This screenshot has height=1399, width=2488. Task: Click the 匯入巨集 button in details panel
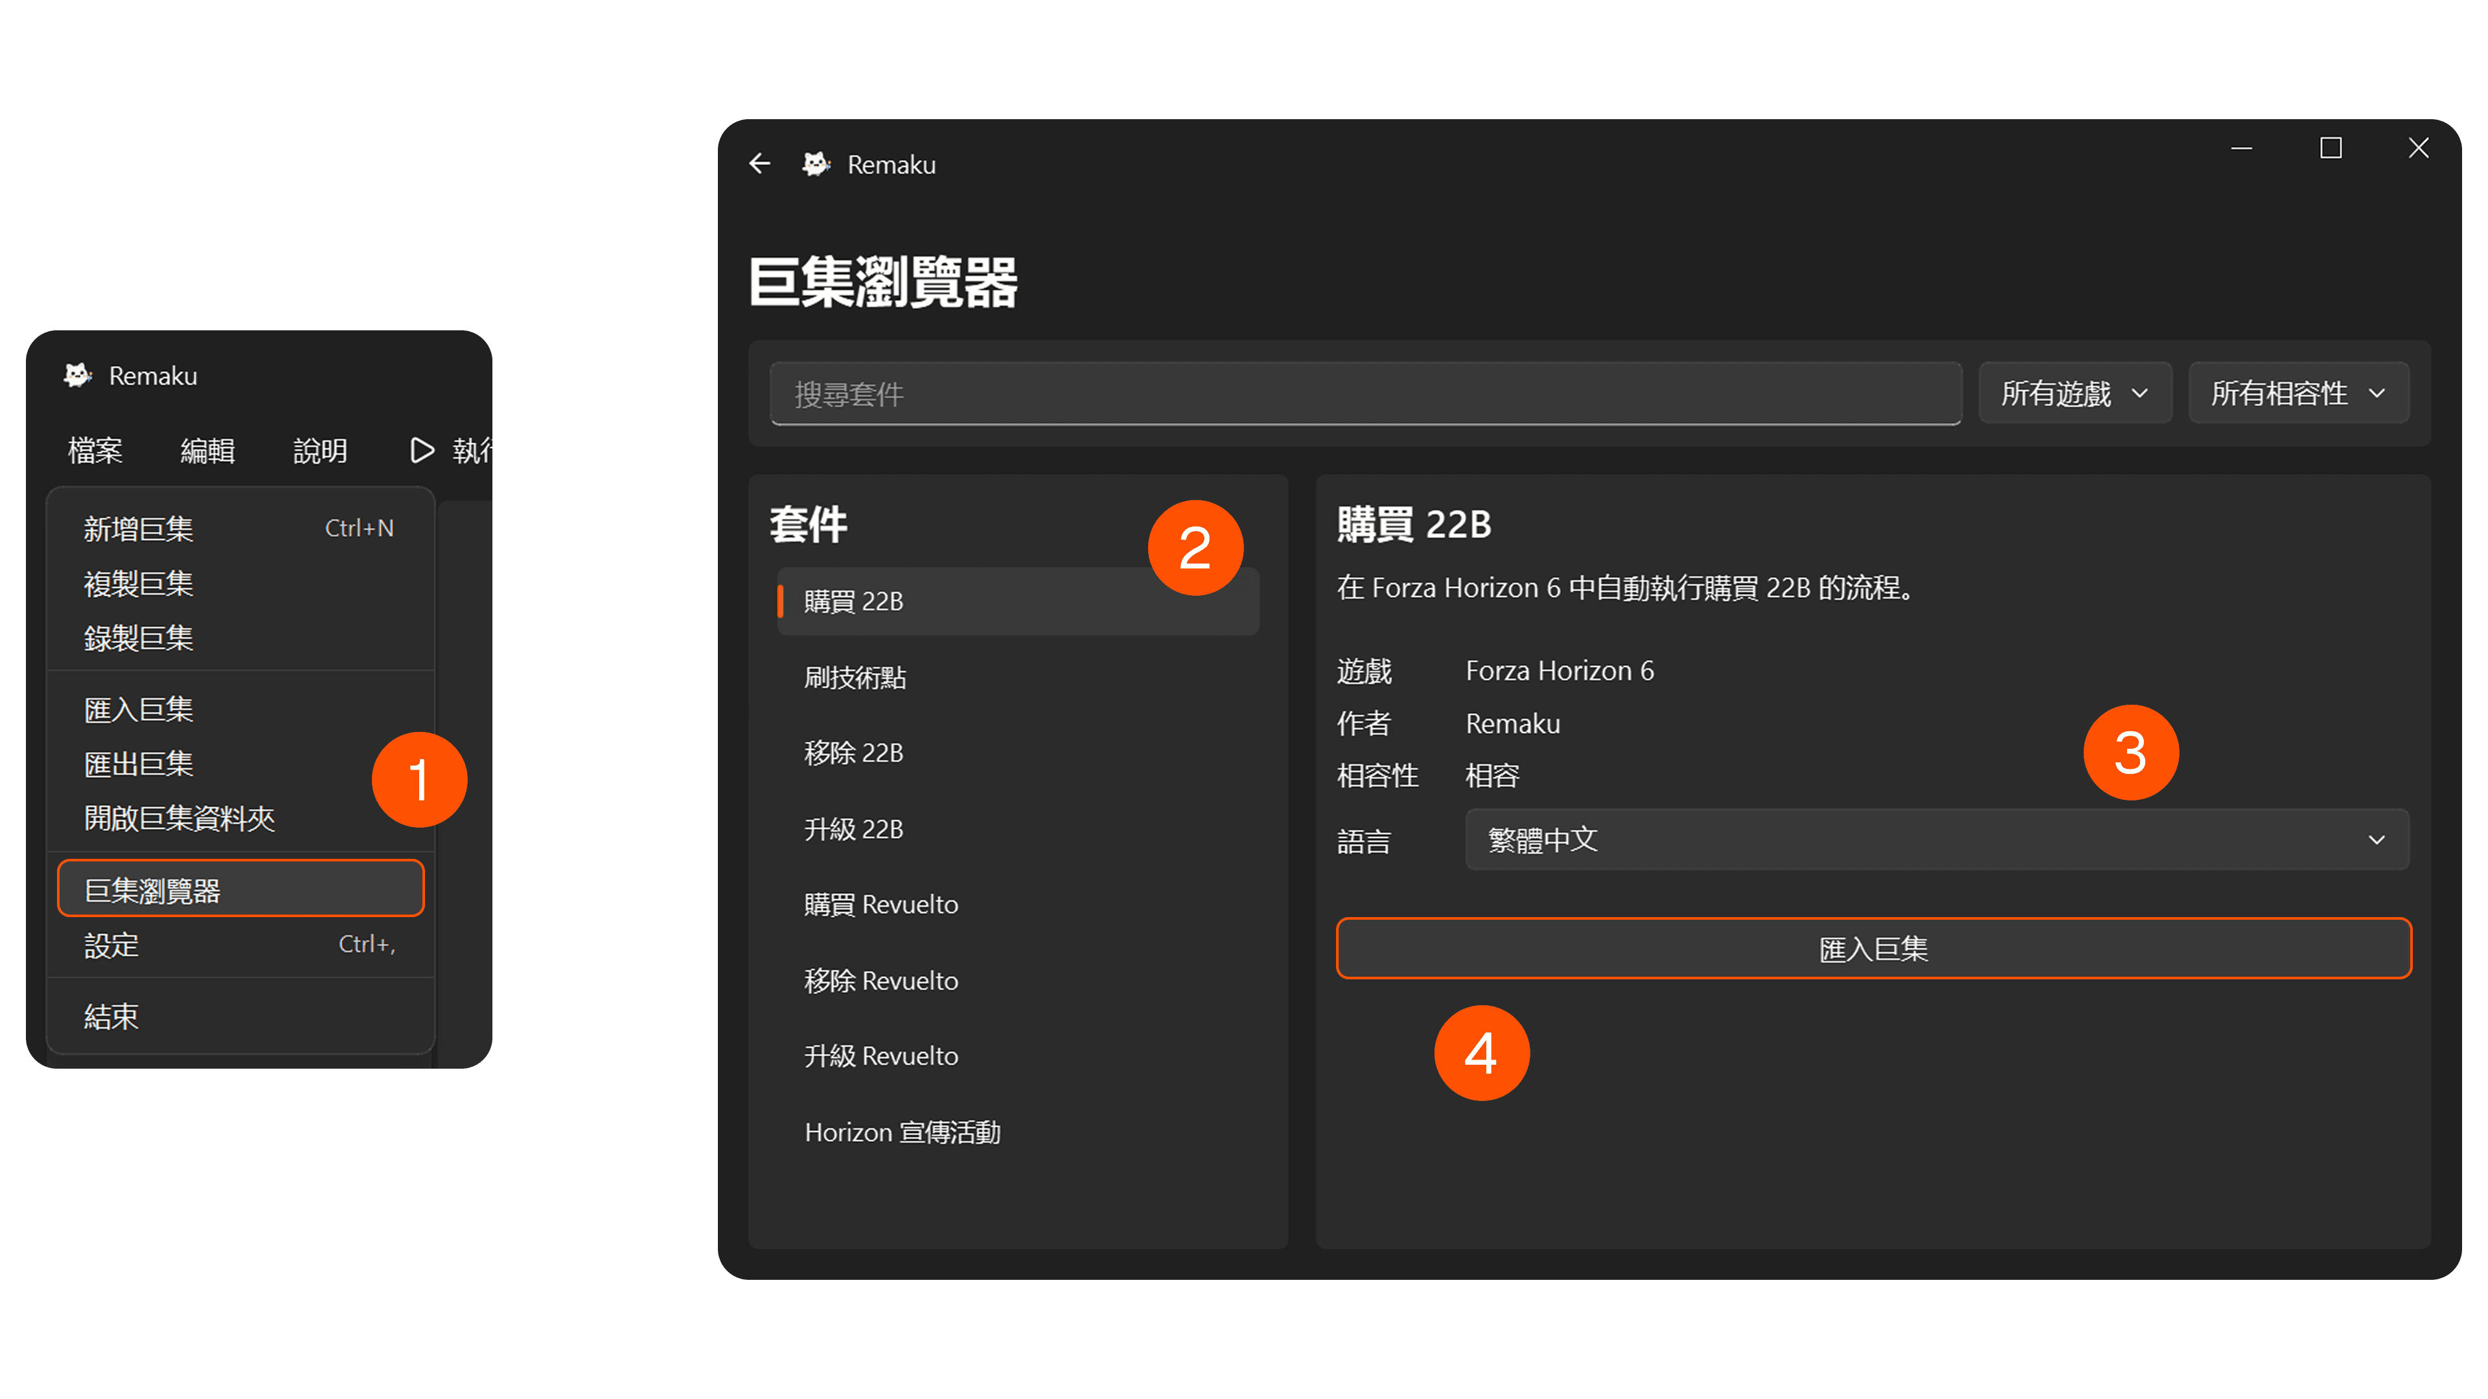tap(1874, 949)
